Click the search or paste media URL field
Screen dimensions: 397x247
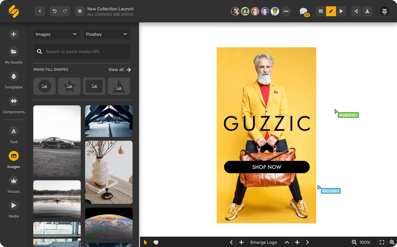point(81,51)
